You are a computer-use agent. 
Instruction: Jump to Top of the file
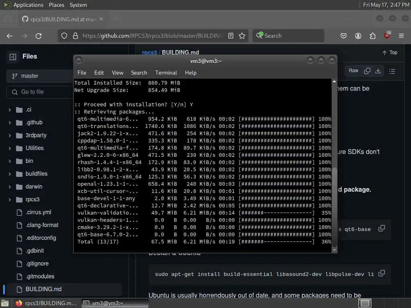[390, 53]
